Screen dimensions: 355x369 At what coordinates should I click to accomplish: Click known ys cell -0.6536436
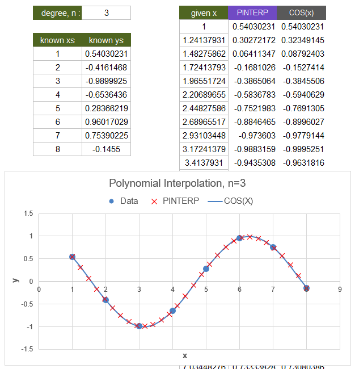(106, 95)
